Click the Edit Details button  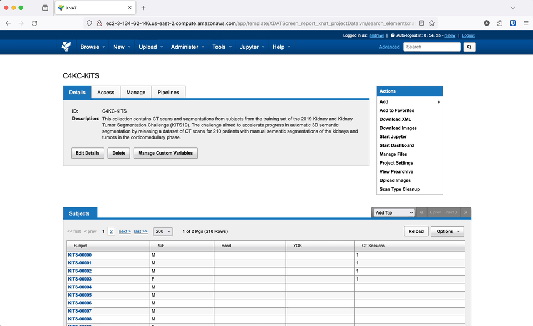tap(88, 153)
